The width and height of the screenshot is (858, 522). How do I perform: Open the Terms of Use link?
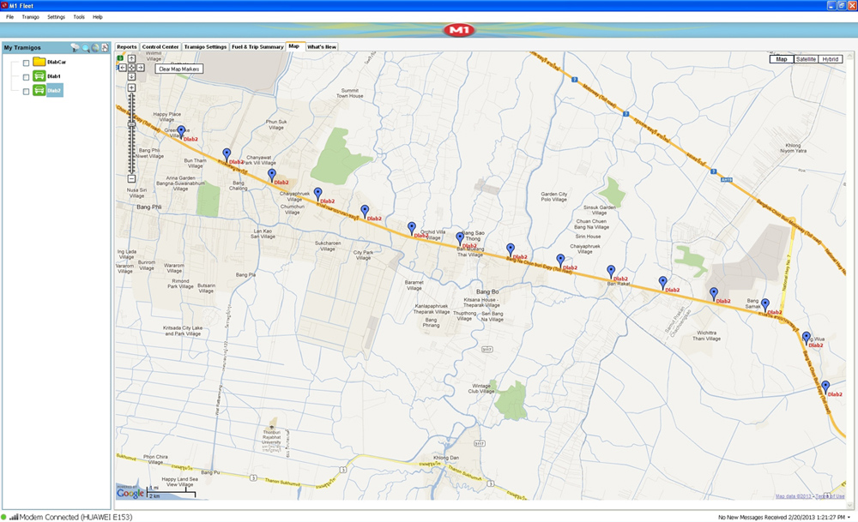pos(830,496)
